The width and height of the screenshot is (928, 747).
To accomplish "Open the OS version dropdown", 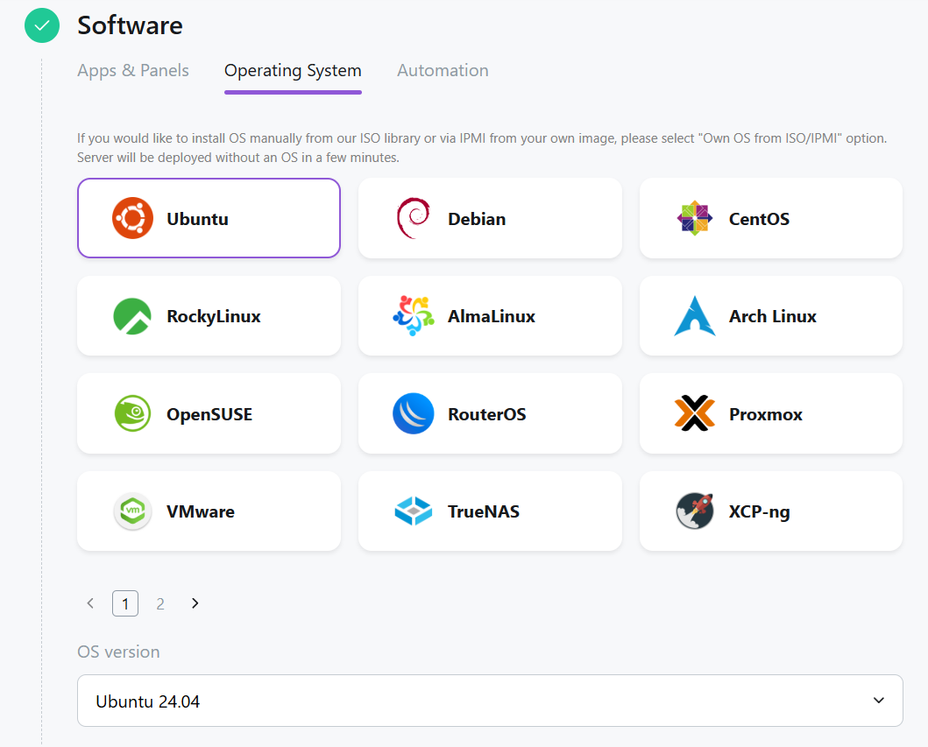I will point(490,701).
